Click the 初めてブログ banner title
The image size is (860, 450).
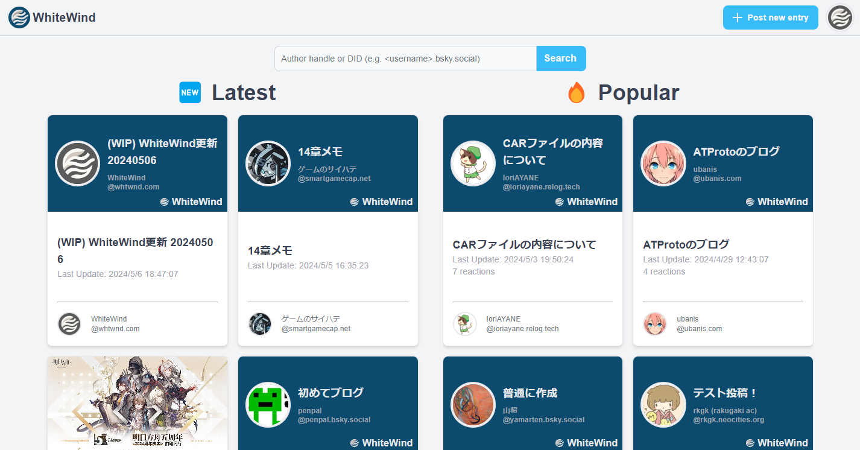[x=331, y=393]
